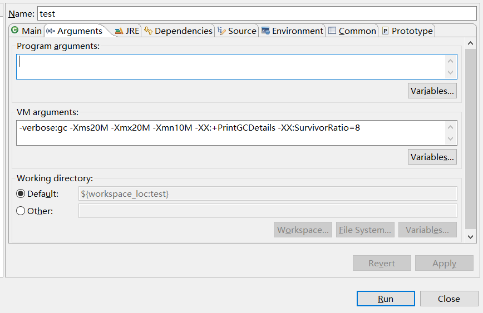This screenshot has height=313, width=483.
Task: Click the Prototype tab P icon
Action: point(385,31)
